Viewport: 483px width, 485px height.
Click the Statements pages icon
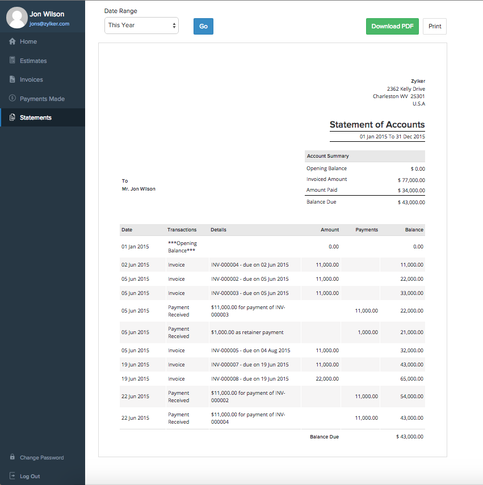(x=12, y=117)
